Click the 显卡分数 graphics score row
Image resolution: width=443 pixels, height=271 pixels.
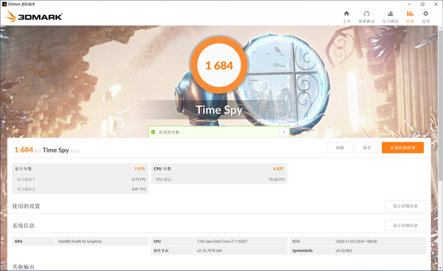(81, 169)
